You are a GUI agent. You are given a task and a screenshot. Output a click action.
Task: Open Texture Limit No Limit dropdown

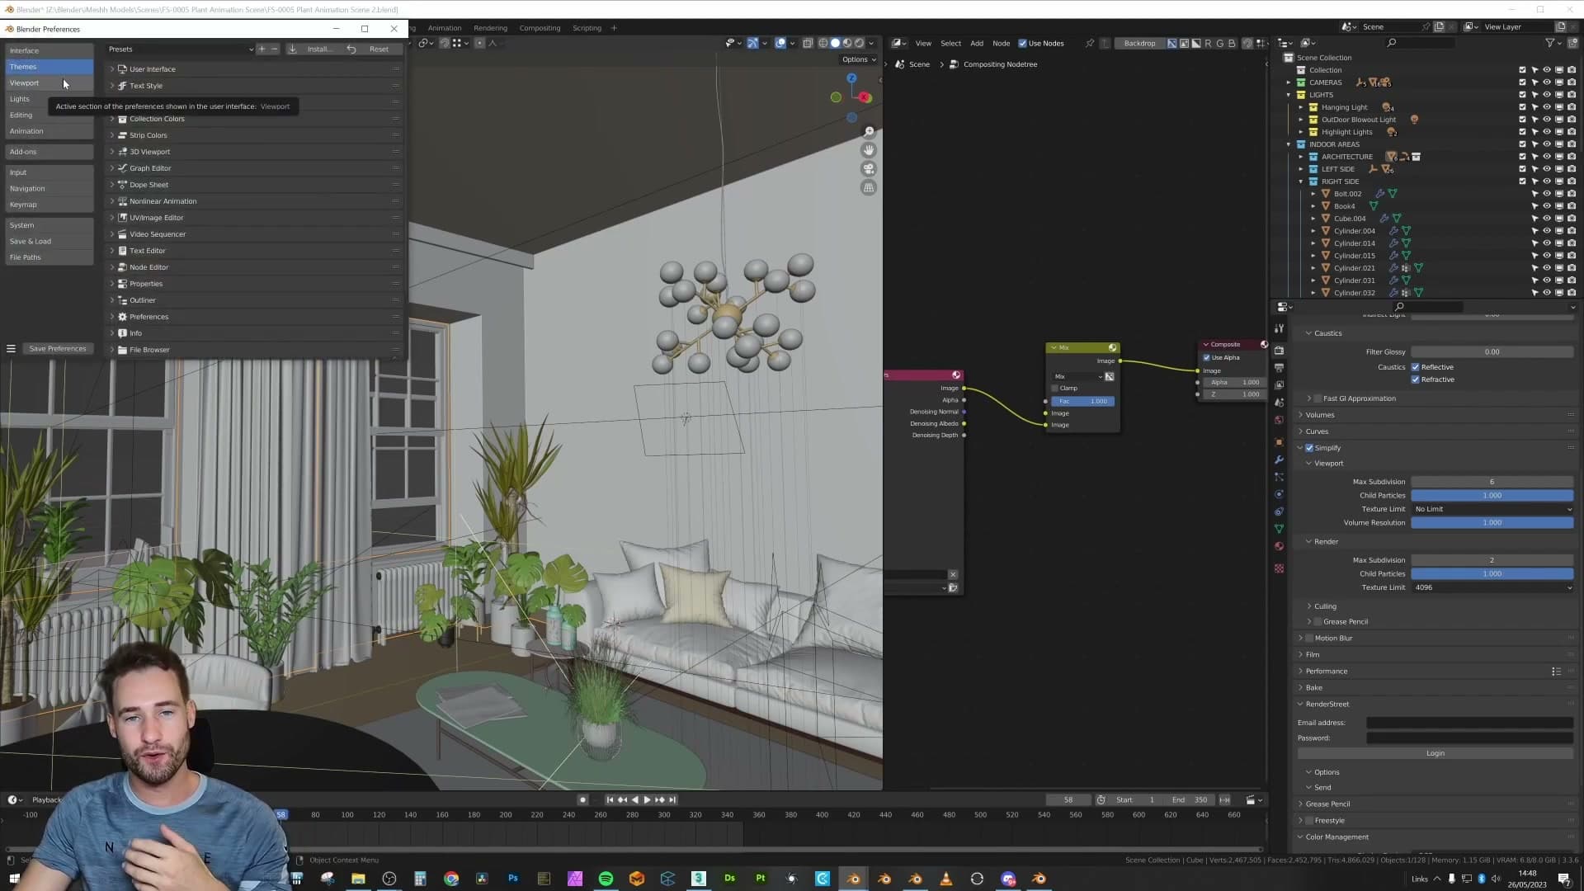pyautogui.click(x=1492, y=509)
